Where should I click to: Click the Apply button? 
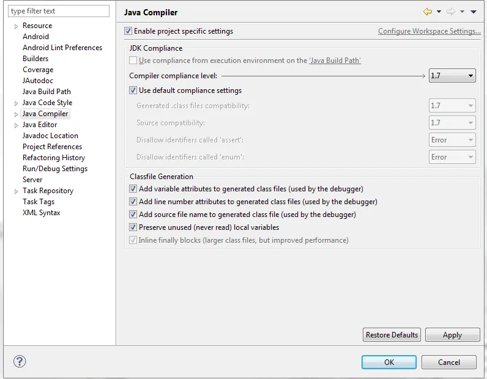[453, 334]
